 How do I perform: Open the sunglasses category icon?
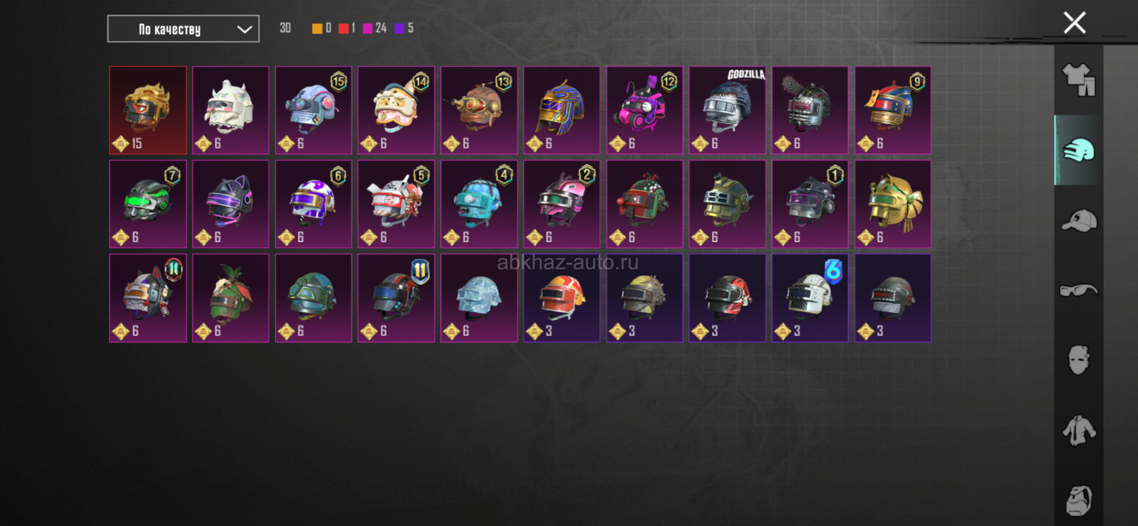point(1079,290)
